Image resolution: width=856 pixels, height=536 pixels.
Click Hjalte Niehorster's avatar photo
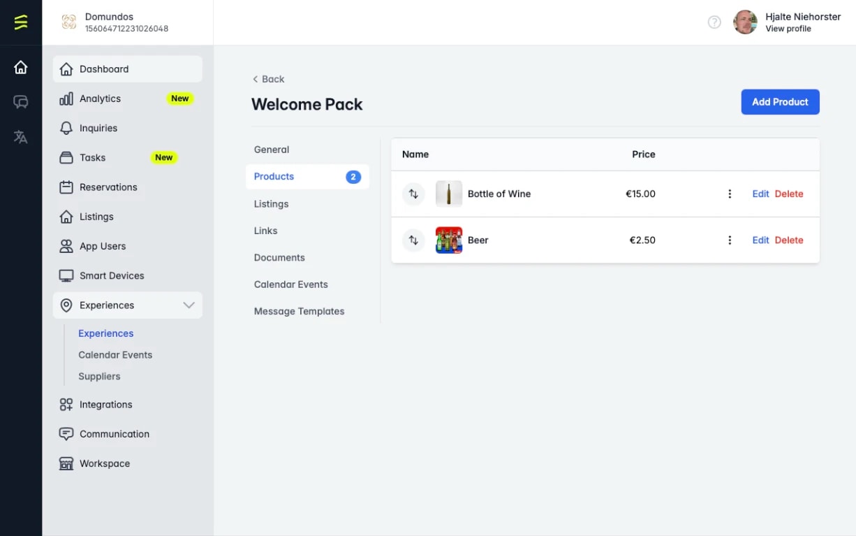point(745,22)
